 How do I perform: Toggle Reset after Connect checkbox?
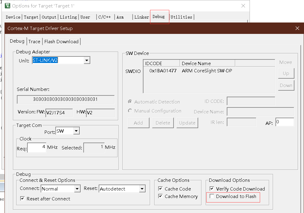point(23,199)
